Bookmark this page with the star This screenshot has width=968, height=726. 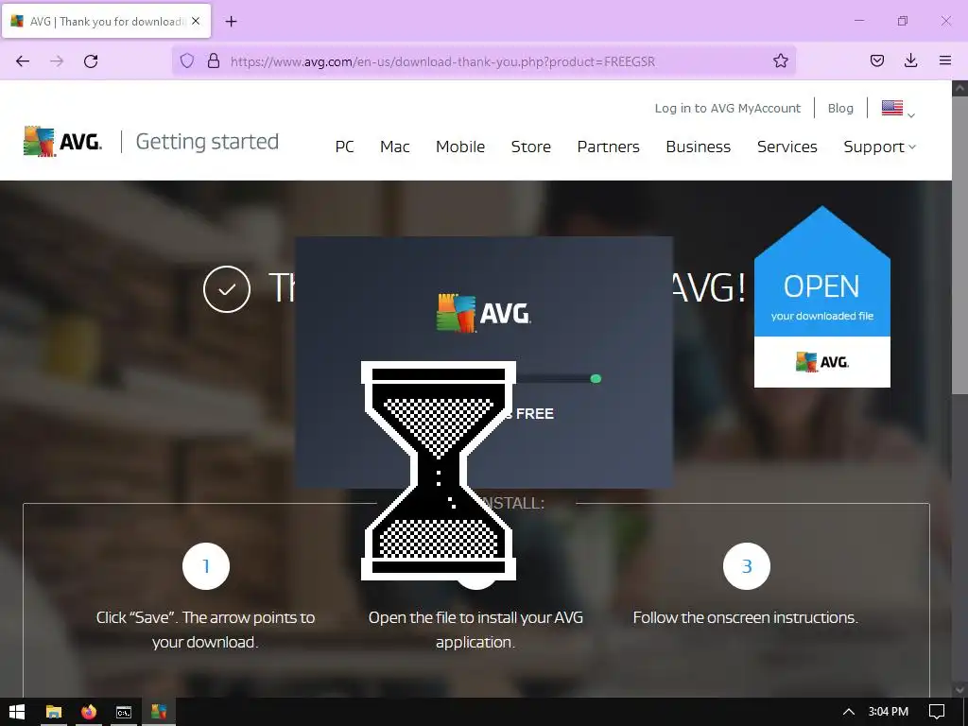click(780, 60)
